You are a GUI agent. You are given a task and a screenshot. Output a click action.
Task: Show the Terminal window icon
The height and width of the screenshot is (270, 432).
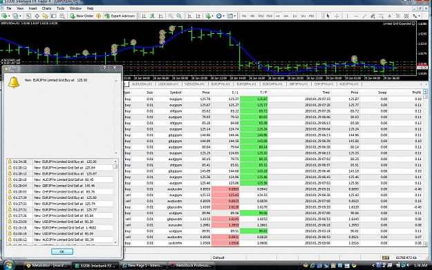[54, 16]
